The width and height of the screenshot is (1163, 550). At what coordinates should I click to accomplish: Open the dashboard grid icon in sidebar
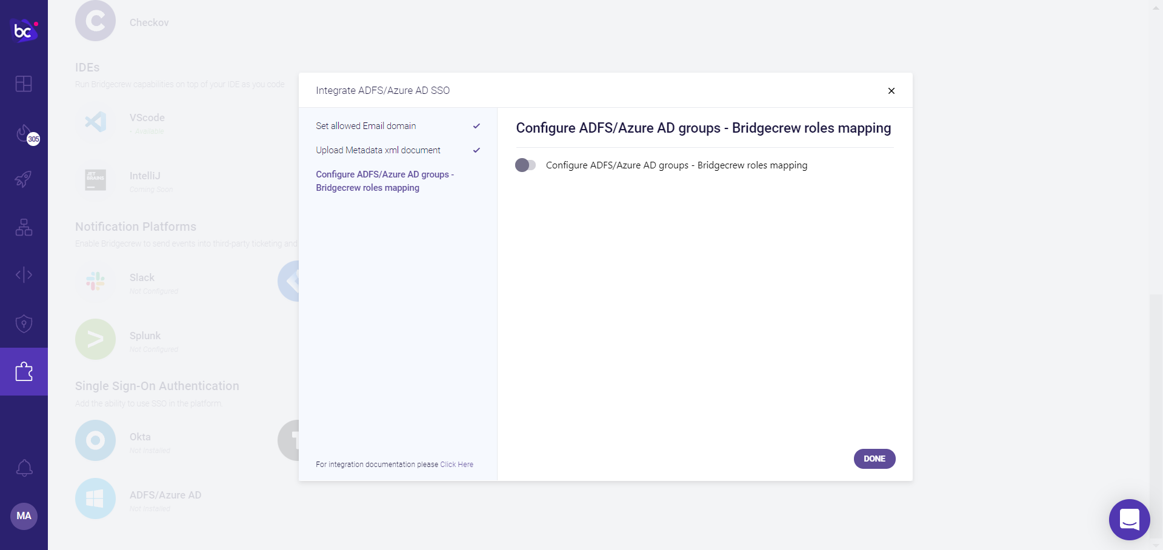(x=24, y=84)
